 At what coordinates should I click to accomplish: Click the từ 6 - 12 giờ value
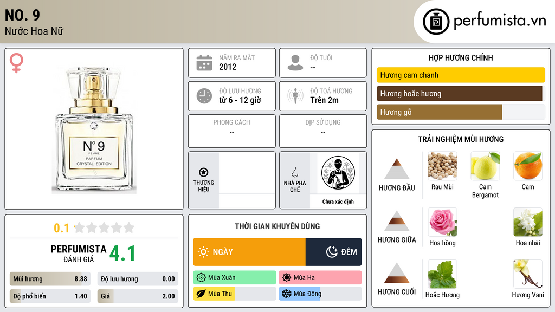click(240, 100)
